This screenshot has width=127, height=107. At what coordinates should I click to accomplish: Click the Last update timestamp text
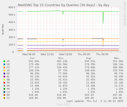click(x=95, y=101)
